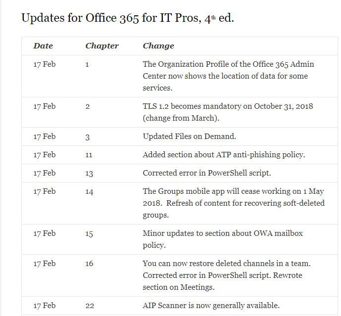Click the Chapter 1 Organization Profile change text
This screenshot has width=341, height=316.
228,76
